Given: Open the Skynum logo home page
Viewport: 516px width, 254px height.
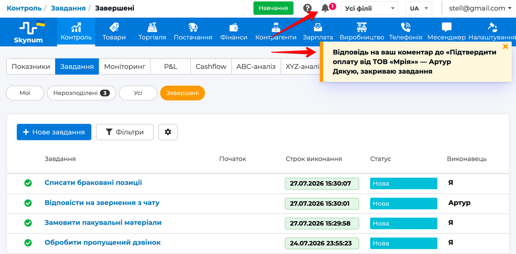Looking at the screenshot, I should [29, 32].
